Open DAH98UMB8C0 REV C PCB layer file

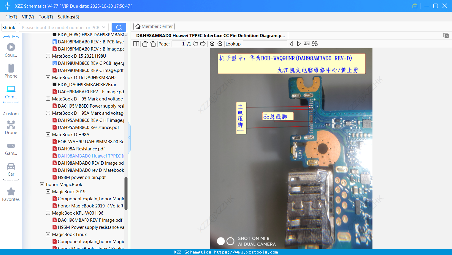pos(88,63)
